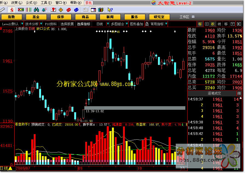This screenshot has height=173, width=245.
Task: Click the colored striped bars icon
Action: point(28,10)
